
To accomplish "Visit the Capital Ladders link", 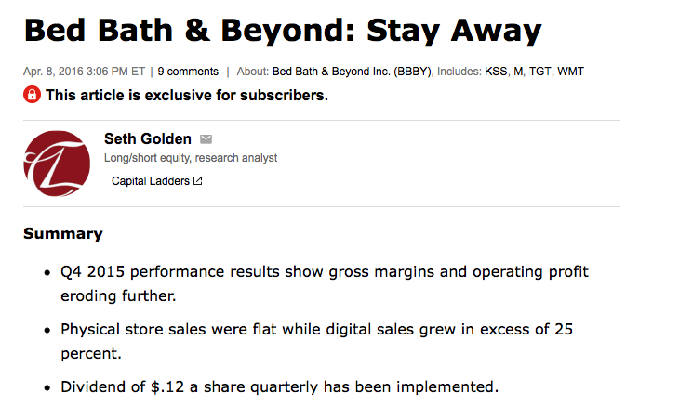I will coord(151,181).
